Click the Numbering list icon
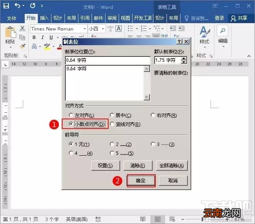The height and width of the screenshot is (224, 255). [x=144, y=29]
